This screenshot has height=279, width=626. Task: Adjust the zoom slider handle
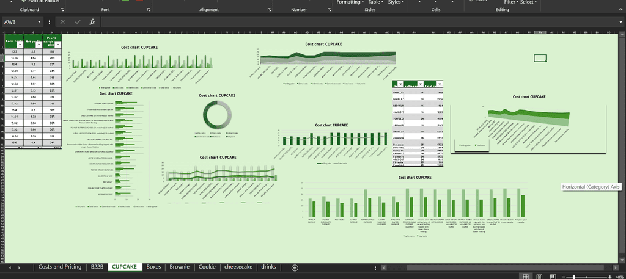pyautogui.click(x=573, y=277)
